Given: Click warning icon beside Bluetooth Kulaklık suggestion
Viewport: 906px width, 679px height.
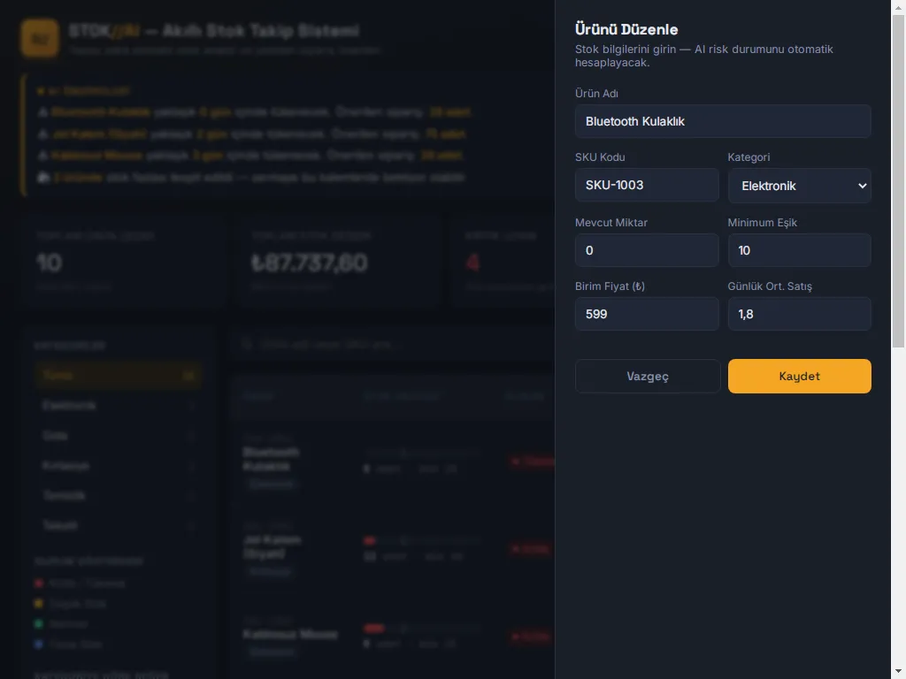Looking at the screenshot, I should [42, 112].
